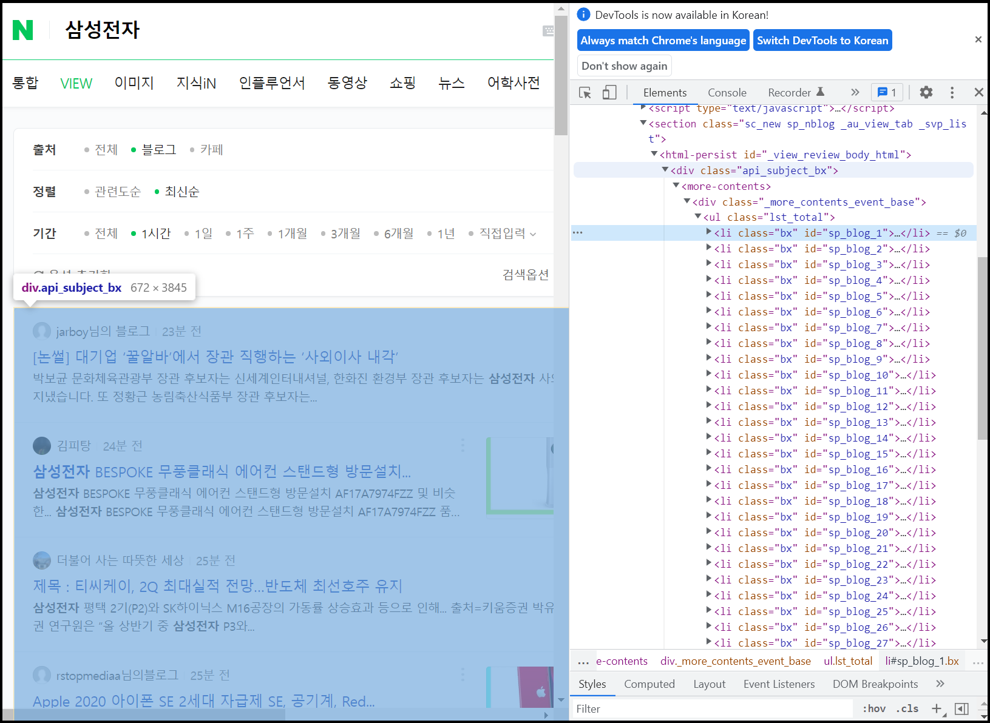This screenshot has height=723, width=990.
Task: Click the ellipsis beside the sp_blog_1 row
Action: click(577, 233)
